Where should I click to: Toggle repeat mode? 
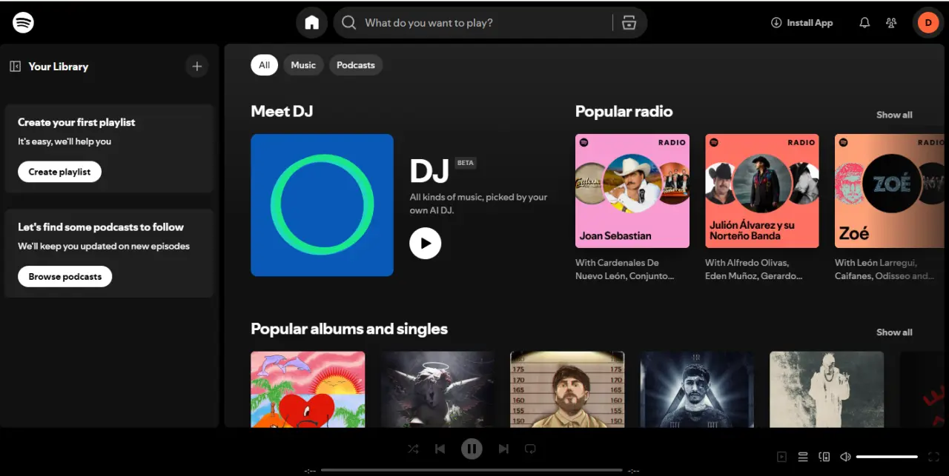pos(530,449)
